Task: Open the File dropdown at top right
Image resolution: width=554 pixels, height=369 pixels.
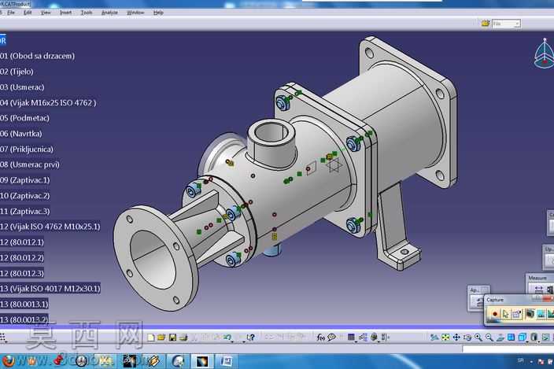Action: pyautogui.click(x=506, y=24)
